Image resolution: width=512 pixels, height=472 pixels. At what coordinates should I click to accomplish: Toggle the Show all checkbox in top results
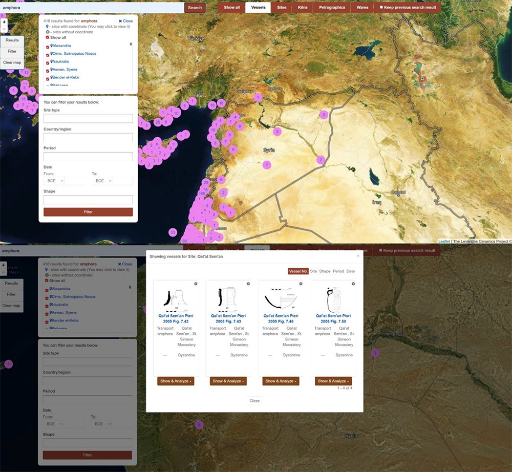pyautogui.click(x=48, y=37)
